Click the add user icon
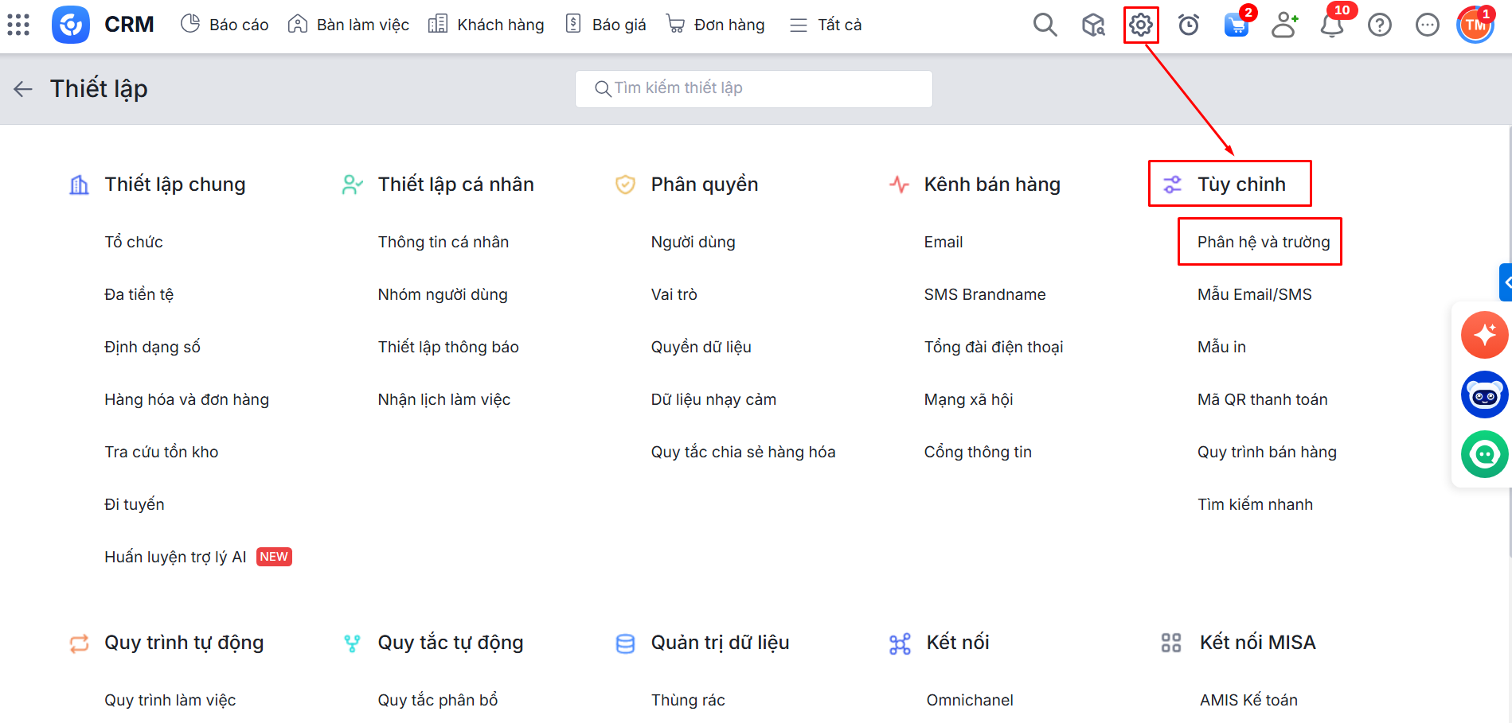The image size is (1512, 723). point(1284,25)
